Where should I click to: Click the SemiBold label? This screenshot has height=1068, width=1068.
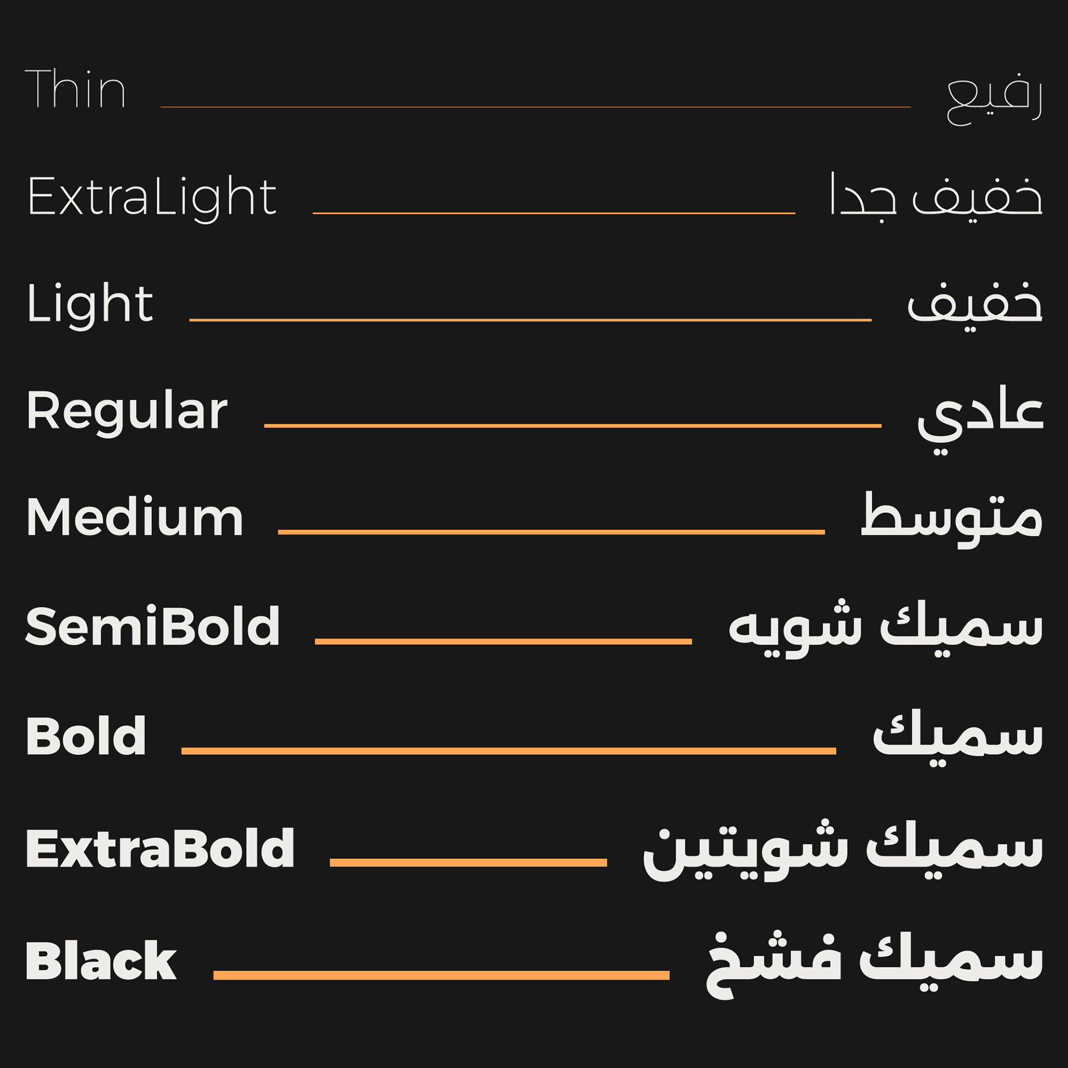152,626
